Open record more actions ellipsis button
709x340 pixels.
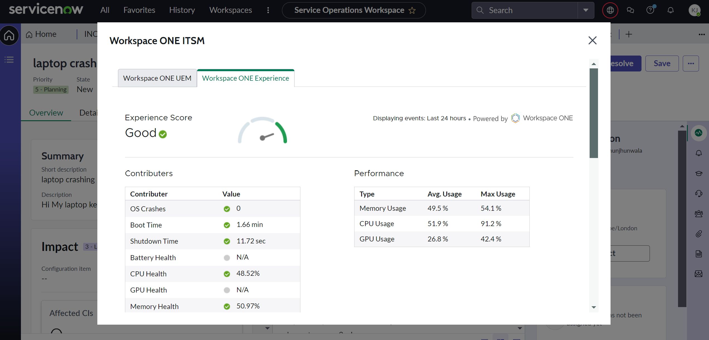tap(691, 64)
